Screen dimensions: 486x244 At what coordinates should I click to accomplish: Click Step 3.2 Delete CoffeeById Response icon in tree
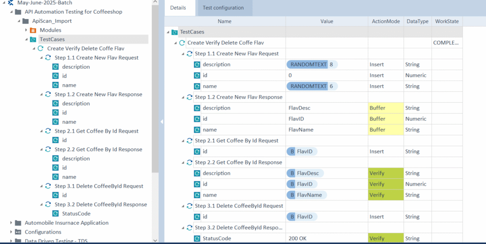point(48,204)
